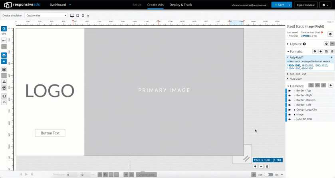Open the code editor icon
335x178 pixels.
[x=4, y=102]
